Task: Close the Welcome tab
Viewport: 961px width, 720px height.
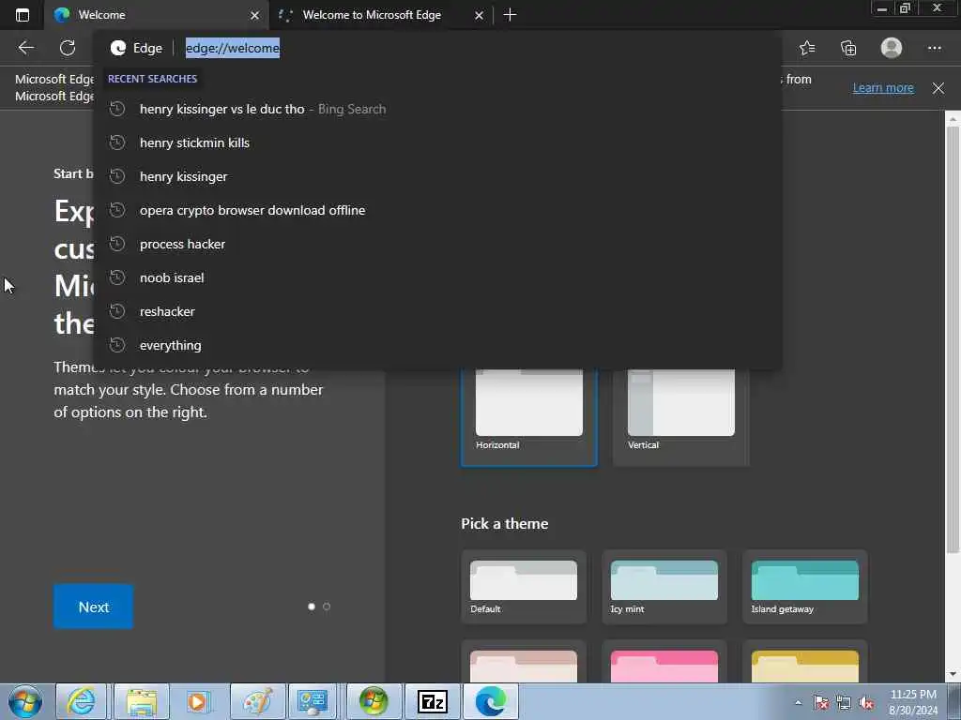Action: click(254, 15)
